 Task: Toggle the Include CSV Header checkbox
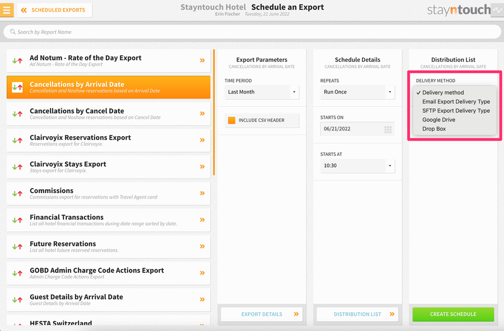tap(231, 120)
